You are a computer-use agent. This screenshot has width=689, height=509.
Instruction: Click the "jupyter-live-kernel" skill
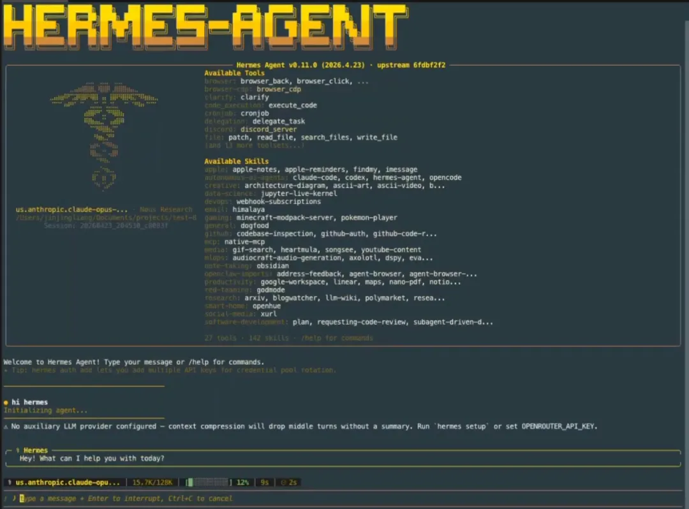point(299,193)
